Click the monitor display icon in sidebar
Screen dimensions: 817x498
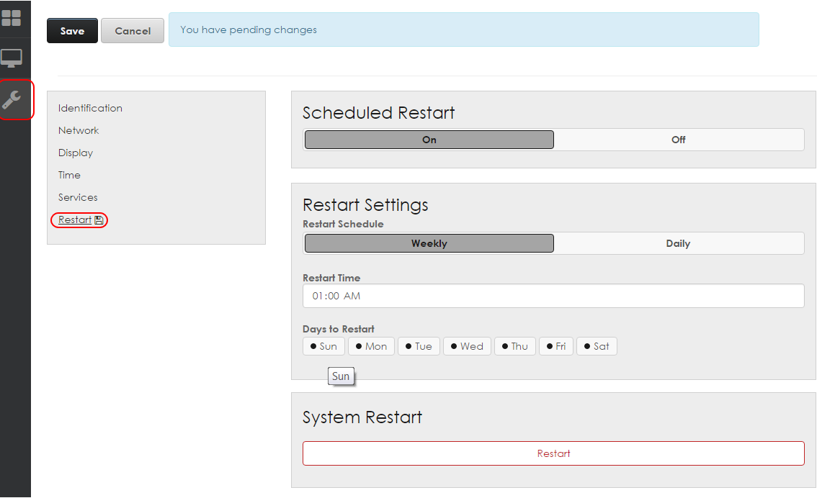tap(12, 58)
